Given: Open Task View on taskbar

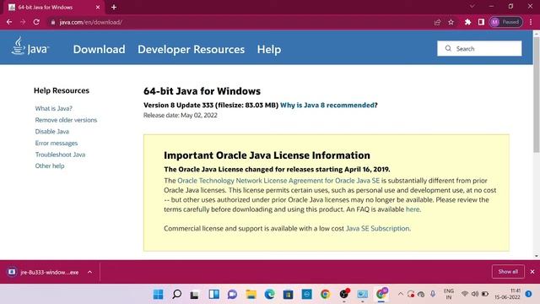Looking at the screenshot, I should click(195, 294).
